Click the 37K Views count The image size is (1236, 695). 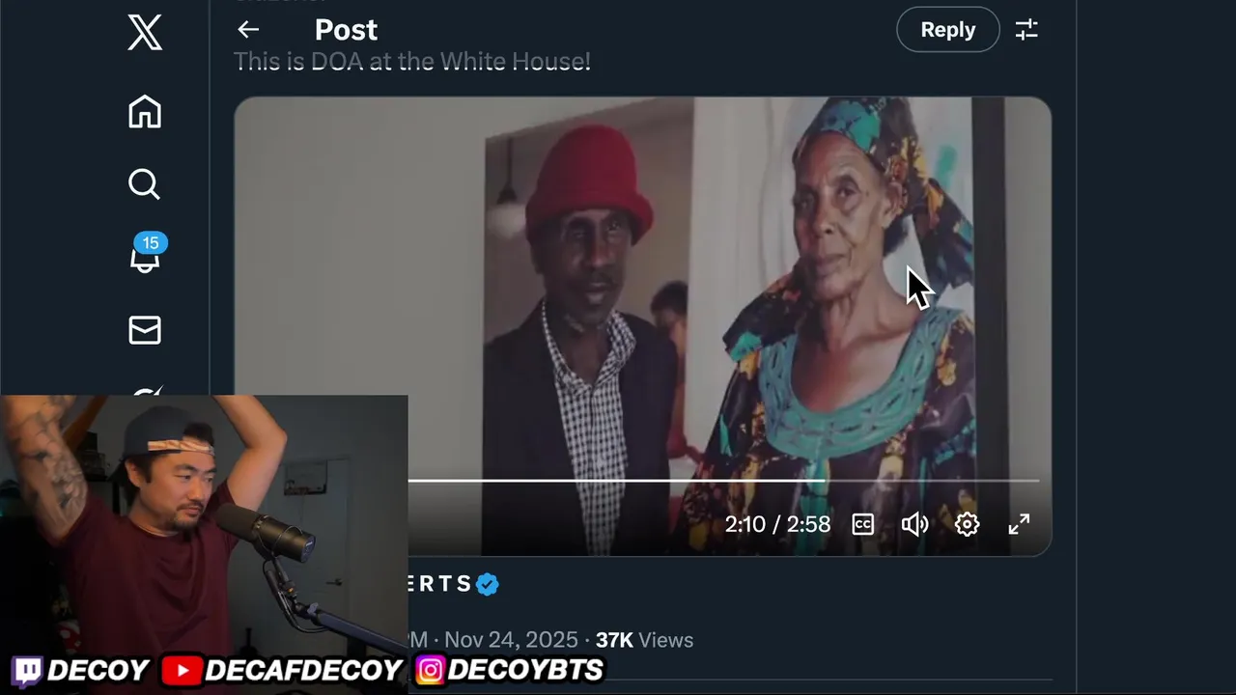click(x=644, y=640)
